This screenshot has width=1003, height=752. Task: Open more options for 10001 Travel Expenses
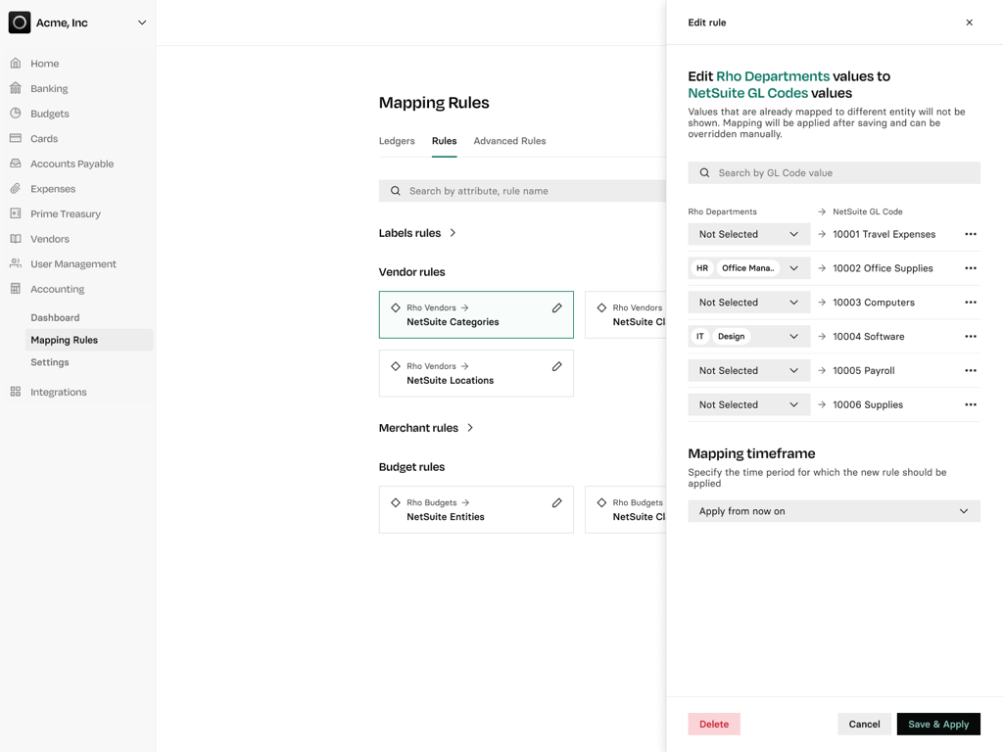971,234
